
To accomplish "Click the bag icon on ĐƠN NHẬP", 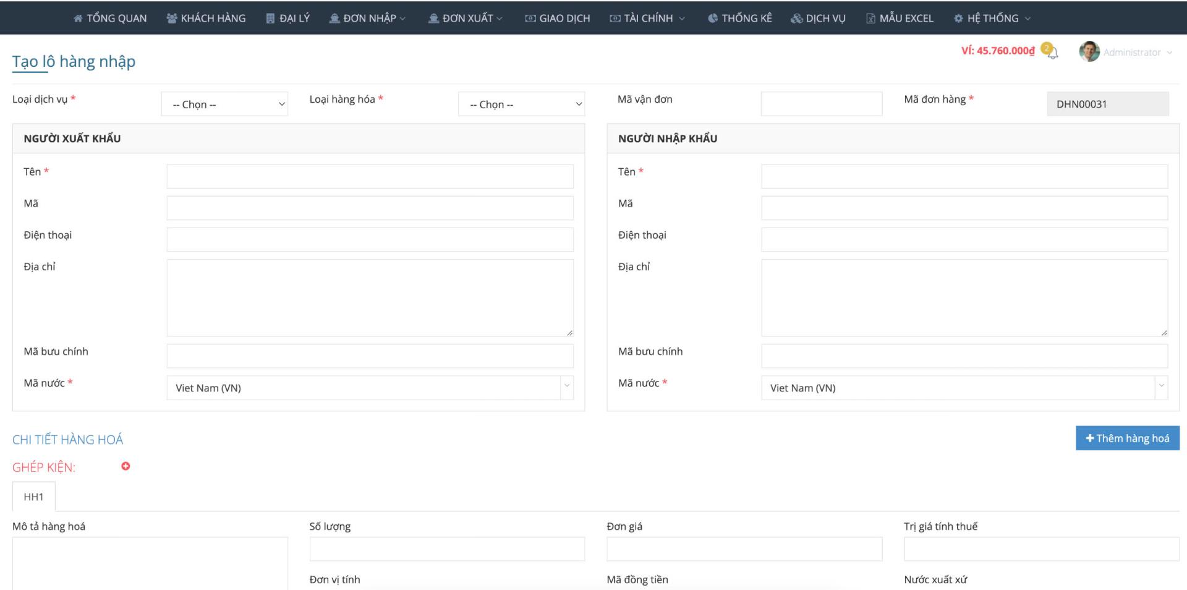I will tap(334, 18).
